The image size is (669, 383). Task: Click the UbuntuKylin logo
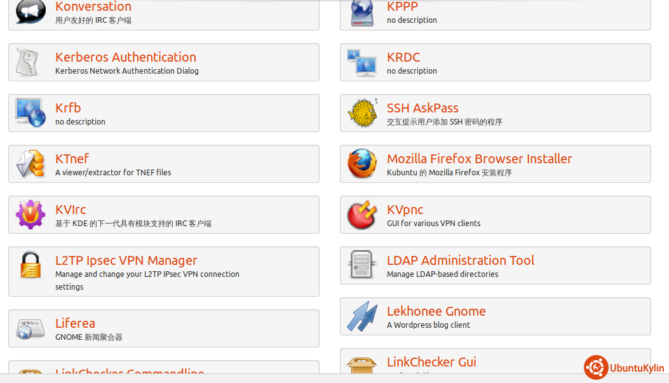[x=625, y=368]
